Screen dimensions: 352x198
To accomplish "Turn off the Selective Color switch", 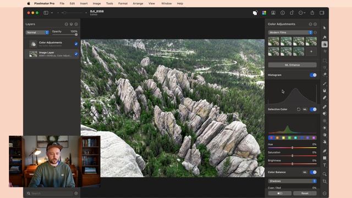I will tap(313, 109).
